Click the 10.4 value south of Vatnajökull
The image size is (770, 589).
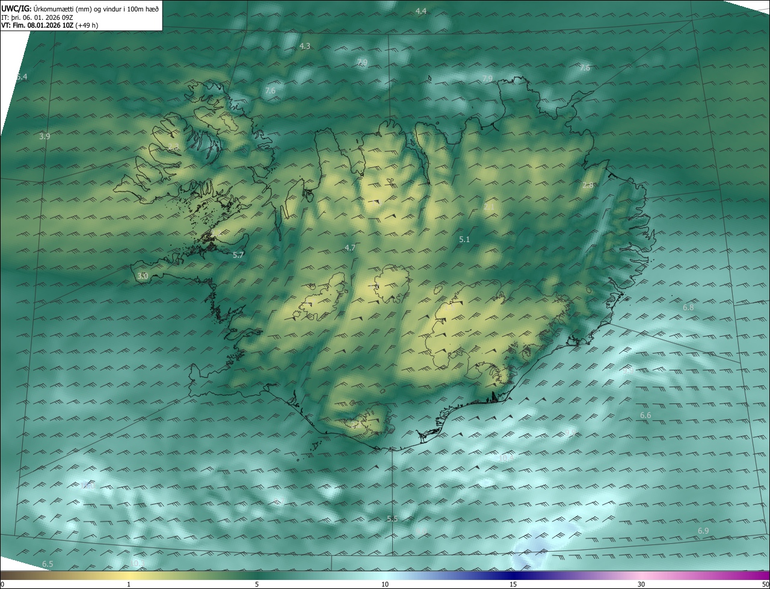click(x=507, y=458)
